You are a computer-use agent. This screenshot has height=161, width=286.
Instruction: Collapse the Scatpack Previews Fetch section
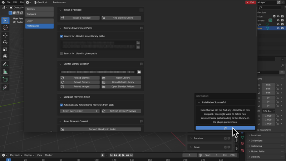pyautogui.click(x=60, y=97)
